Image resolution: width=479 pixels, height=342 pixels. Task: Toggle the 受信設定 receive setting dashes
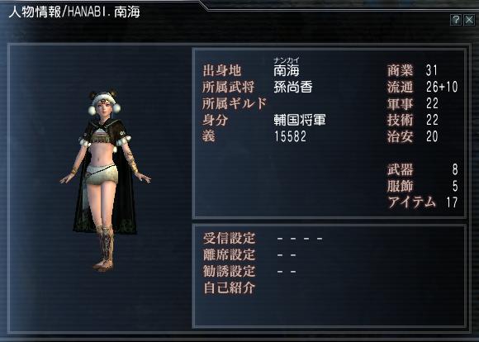[300, 238]
